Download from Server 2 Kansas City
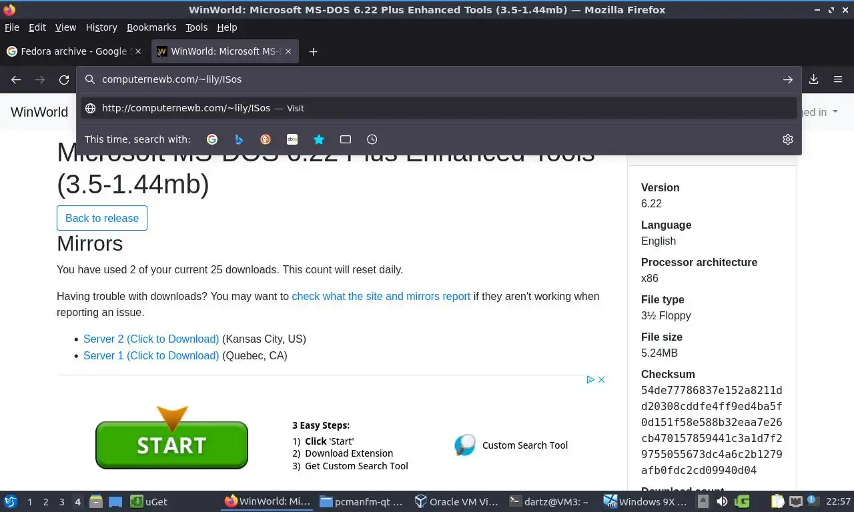This screenshot has width=854, height=512. pyautogui.click(x=151, y=339)
